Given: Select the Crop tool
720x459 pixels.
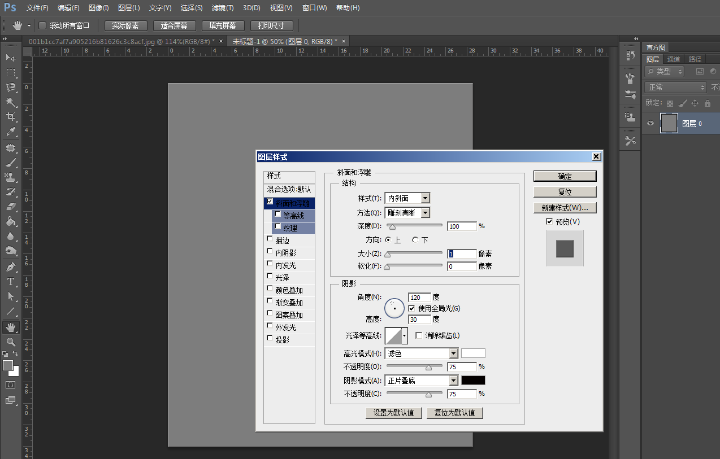Looking at the screenshot, I should 11,117.
